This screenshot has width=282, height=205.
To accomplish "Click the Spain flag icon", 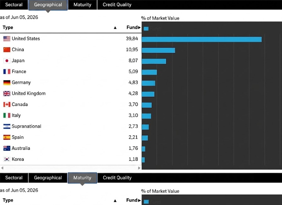I will click(7, 138).
